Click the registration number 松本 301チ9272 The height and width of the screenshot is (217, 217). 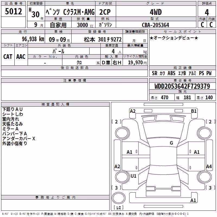(103, 40)
